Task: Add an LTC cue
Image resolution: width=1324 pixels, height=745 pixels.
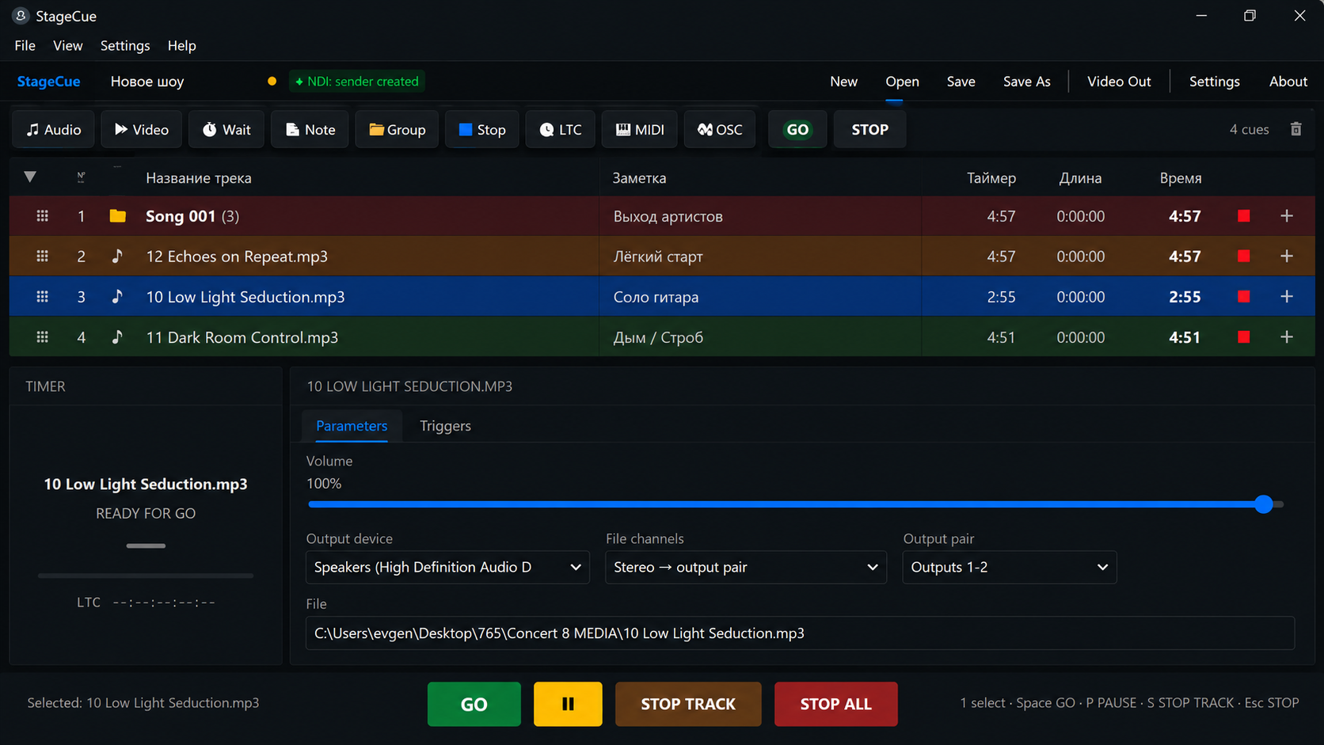Action: point(561,130)
